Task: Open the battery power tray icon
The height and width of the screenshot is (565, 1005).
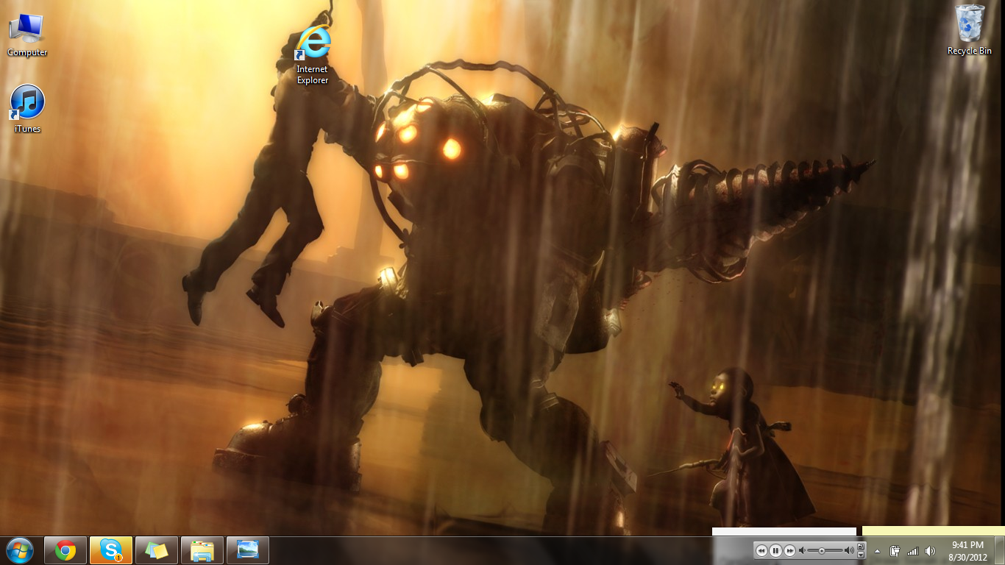Action: (x=895, y=551)
